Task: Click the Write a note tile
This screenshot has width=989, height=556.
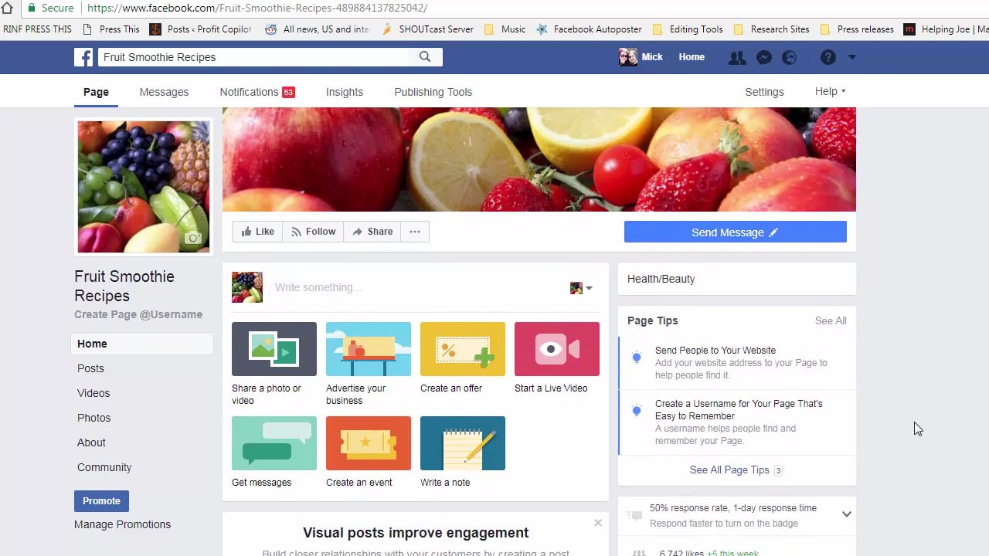Action: pos(463,443)
